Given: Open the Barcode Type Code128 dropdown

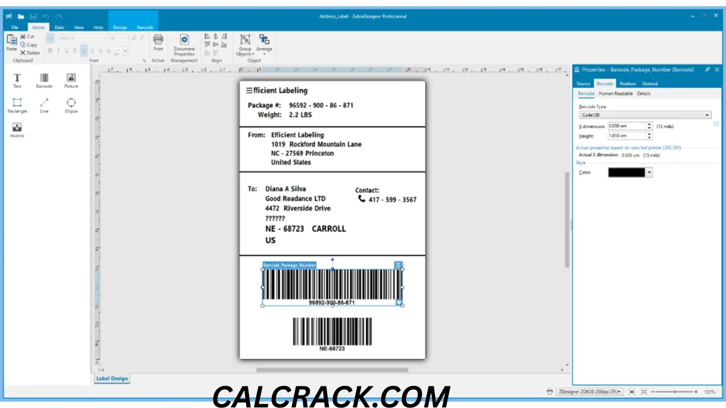Looking at the screenshot, I should [645, 115].
